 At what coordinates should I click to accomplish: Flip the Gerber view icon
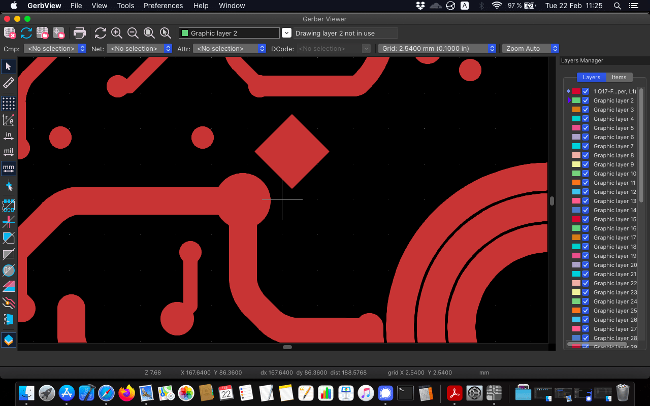(9, 319)
